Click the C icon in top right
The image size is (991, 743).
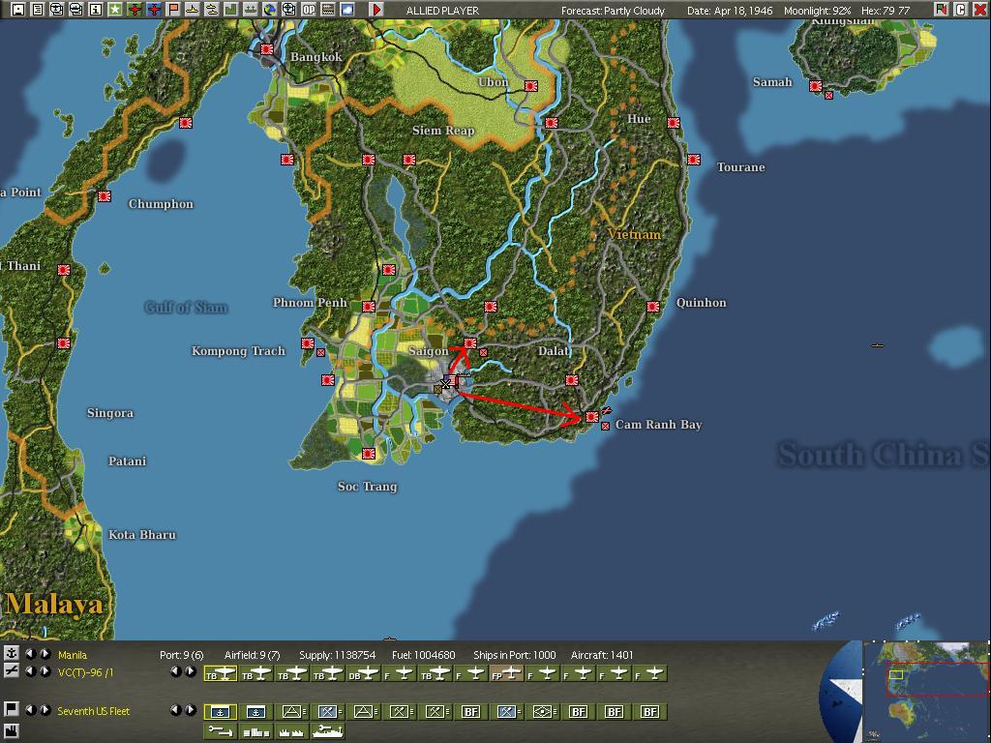point(960,10)
